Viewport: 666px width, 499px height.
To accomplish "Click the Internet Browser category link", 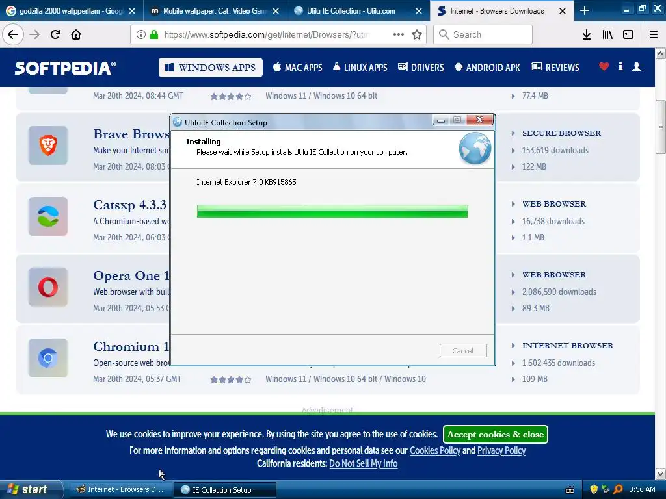I will 567,346.
